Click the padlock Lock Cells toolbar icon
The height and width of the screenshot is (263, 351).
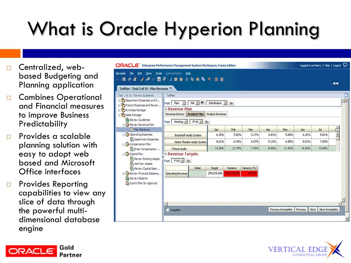click(164, 79)
